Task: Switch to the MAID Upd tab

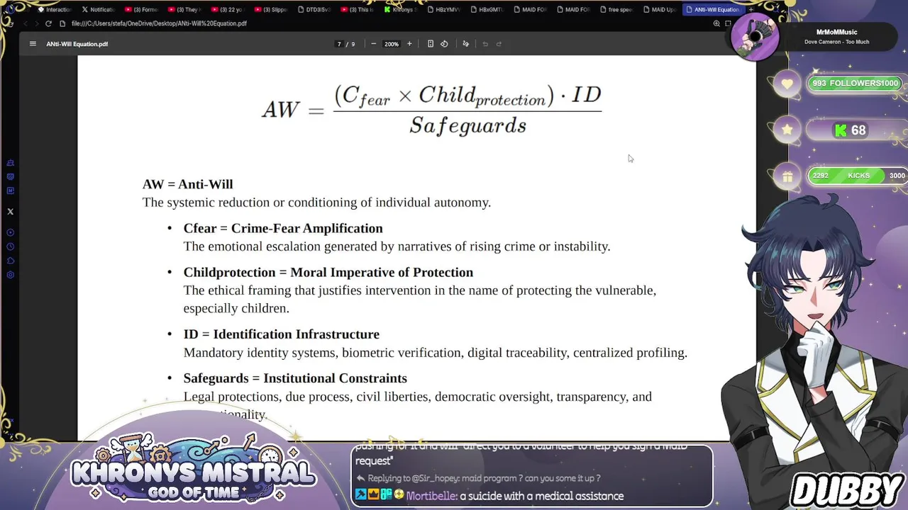Action: 660,10
